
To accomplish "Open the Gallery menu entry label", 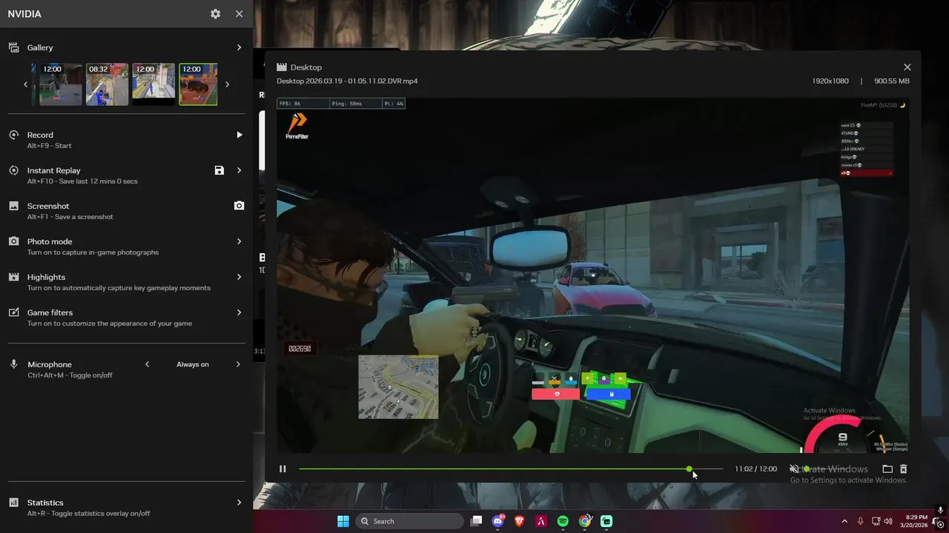I will click(40, 47).
